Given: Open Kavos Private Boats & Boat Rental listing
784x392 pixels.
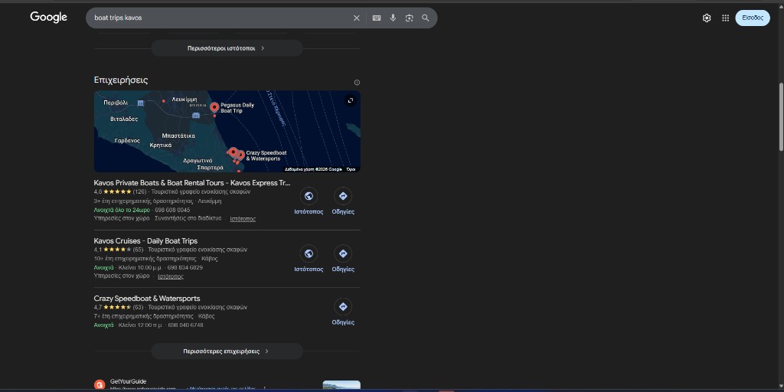Looking at the screenshot, I should (x=192, y=183).
